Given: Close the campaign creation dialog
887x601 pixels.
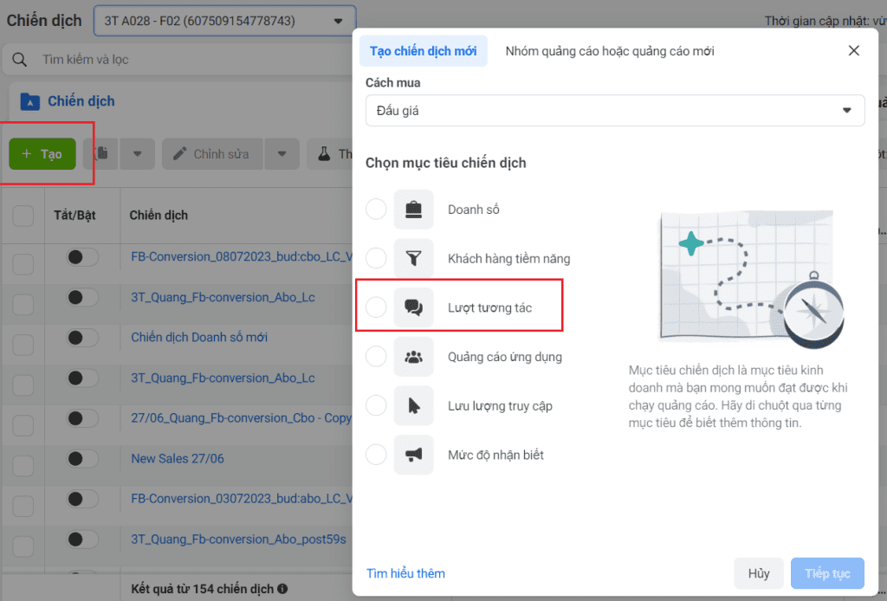Looking at the screenshot, I should click(853, 51).
